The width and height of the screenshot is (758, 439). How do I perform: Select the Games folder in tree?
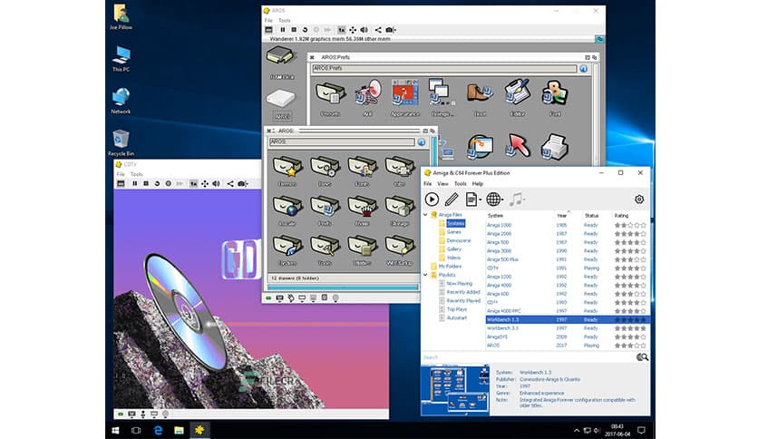coord(454,232)
